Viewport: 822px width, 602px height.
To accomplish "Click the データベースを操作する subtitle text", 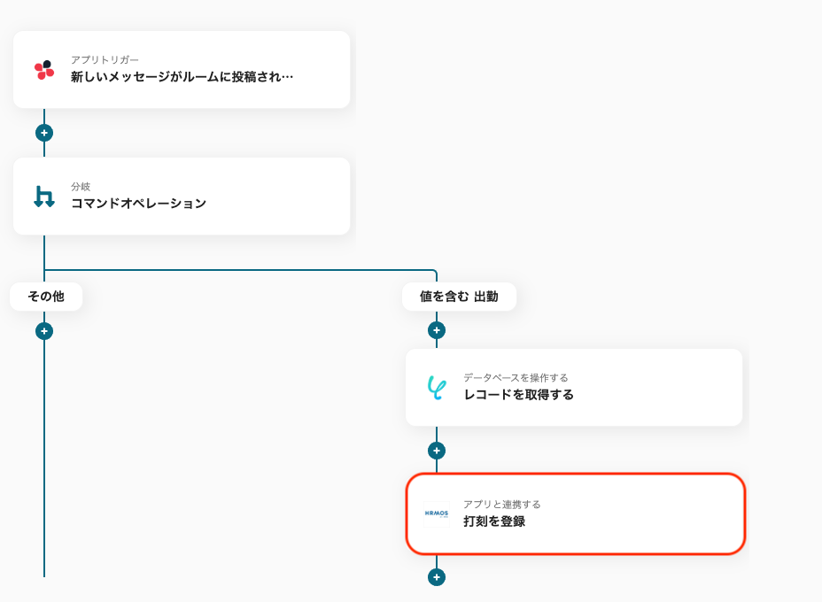I will tap(516, 378).
